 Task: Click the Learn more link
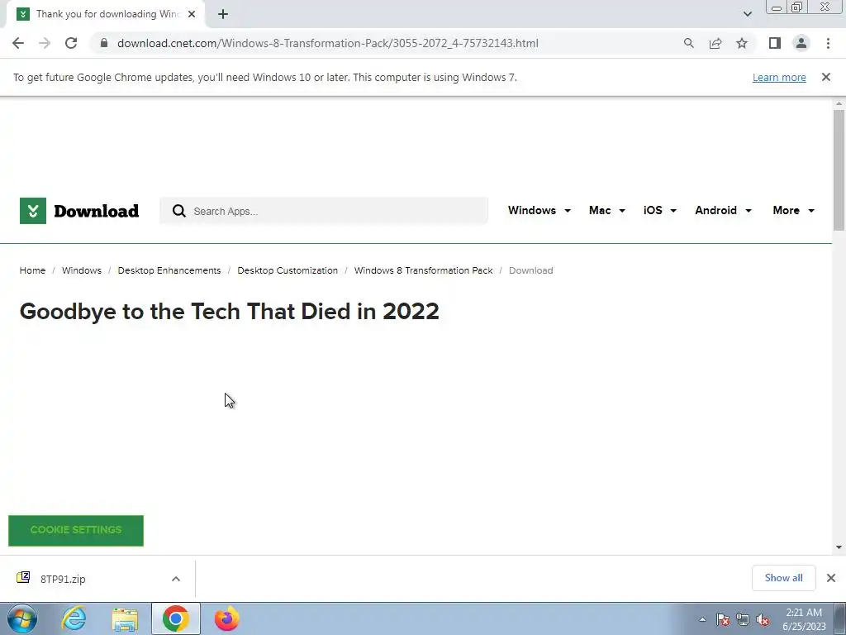779,78
